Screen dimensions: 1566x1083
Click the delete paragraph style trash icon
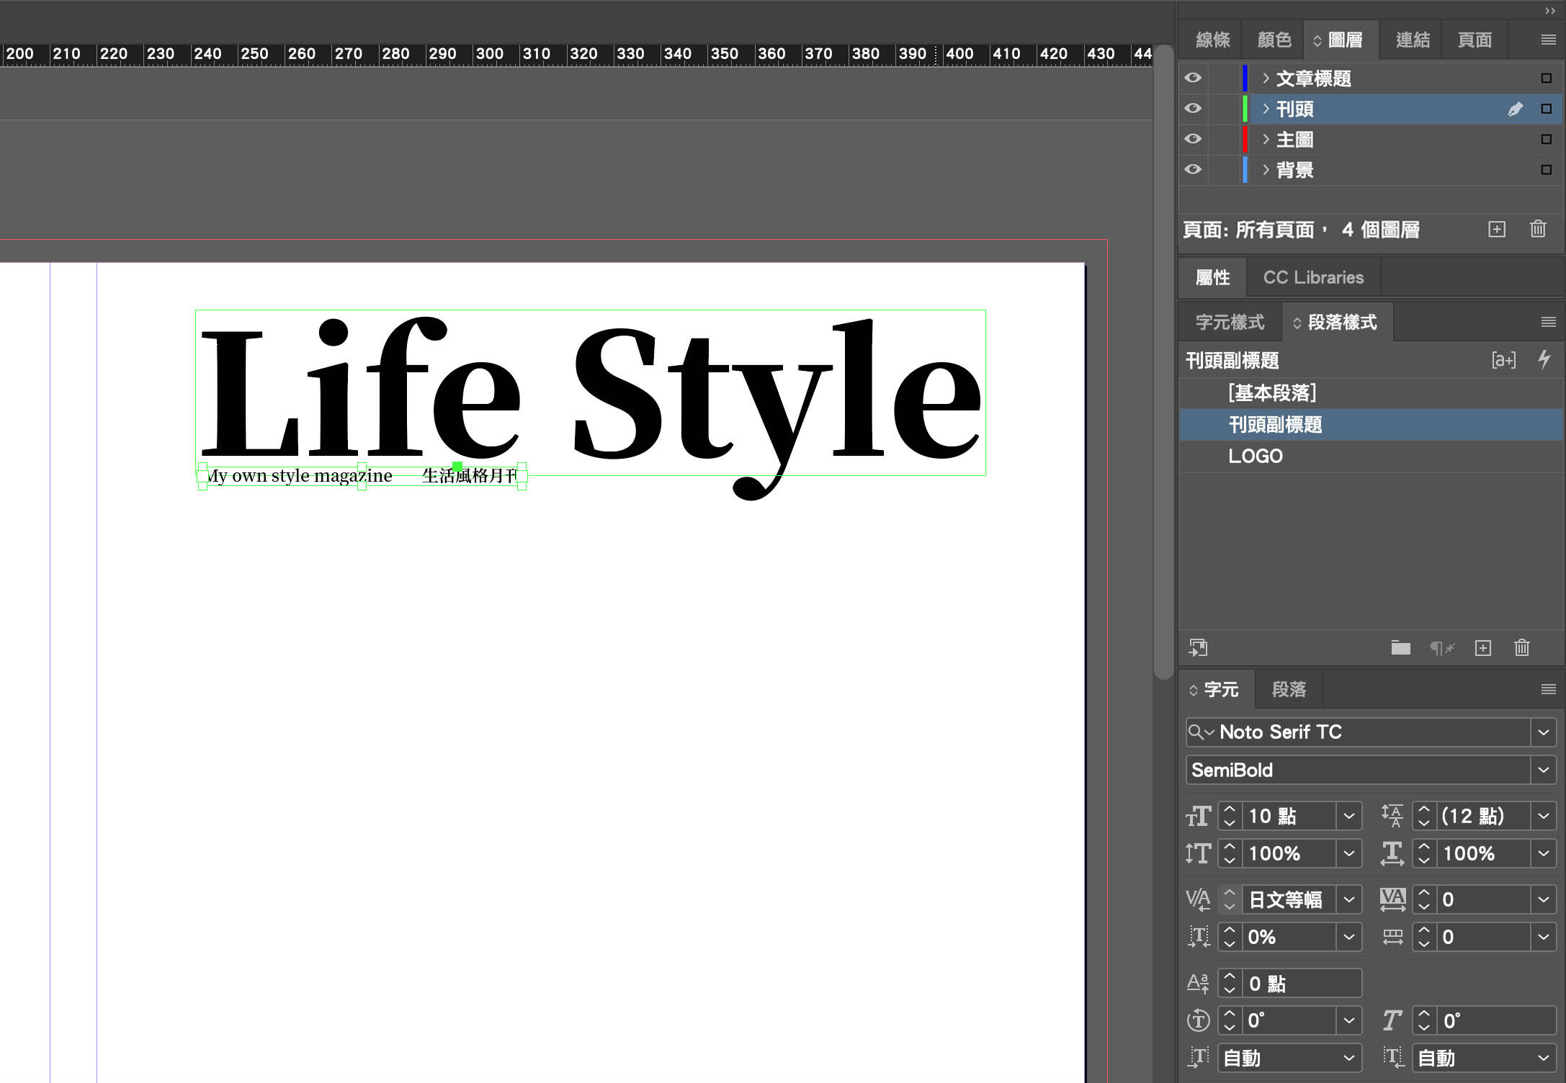1521,648
